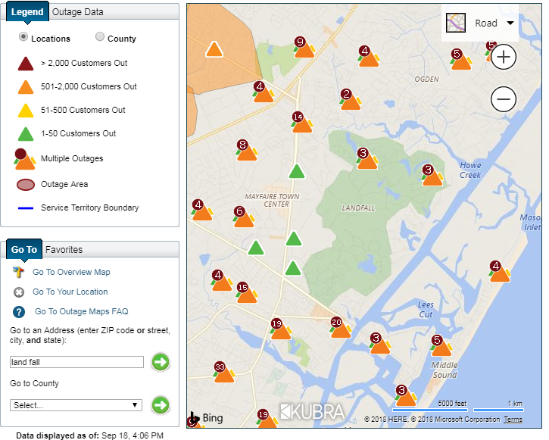
Task: Switch to the Favorites tab
Action: pyautogui.click(x=64, y=249)
